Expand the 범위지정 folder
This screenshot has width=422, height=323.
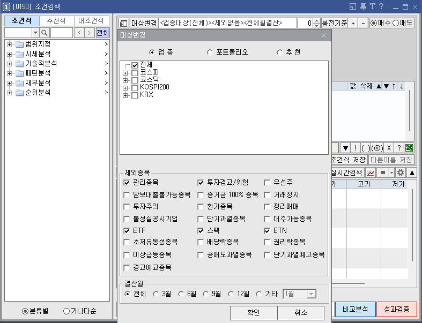click(x=10, y=44)
